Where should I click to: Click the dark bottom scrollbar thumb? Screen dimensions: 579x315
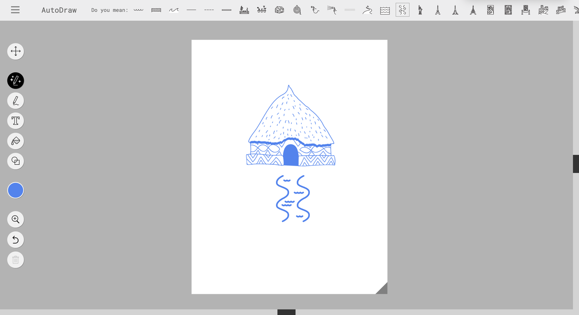pyautogui.click(x=286, y=312)
